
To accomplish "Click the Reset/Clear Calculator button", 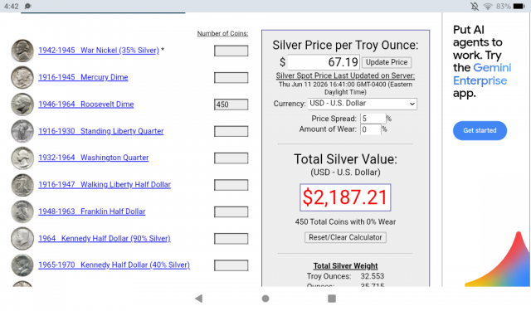I will point(345,237).
